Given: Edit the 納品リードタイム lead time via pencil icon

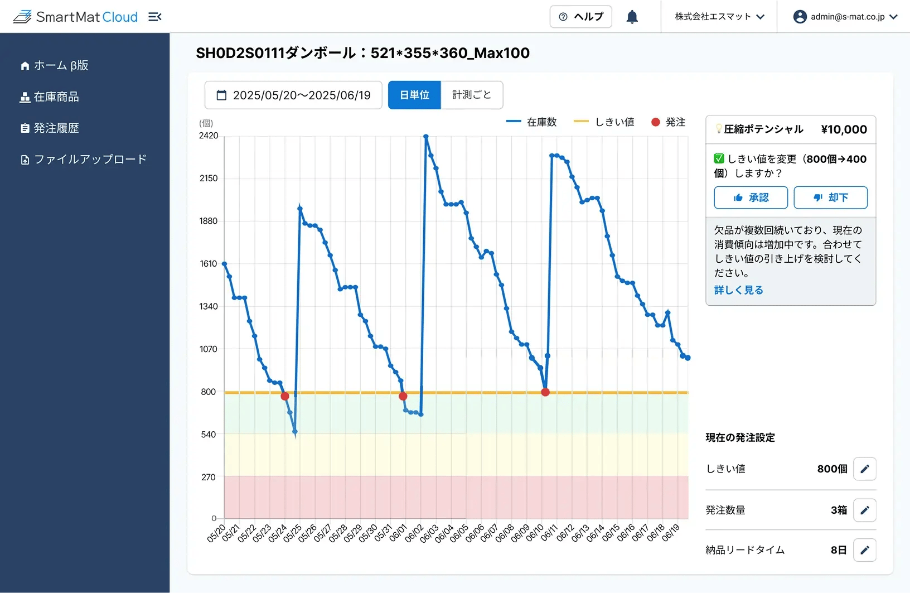Looking at the screenshot, I should click(865, 550).
